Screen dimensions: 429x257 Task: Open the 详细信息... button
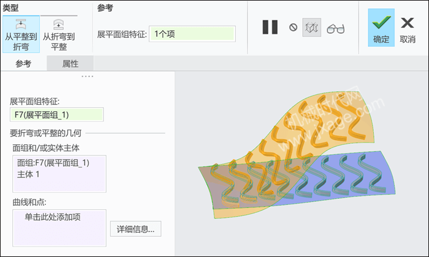click(x=135, y=229)
